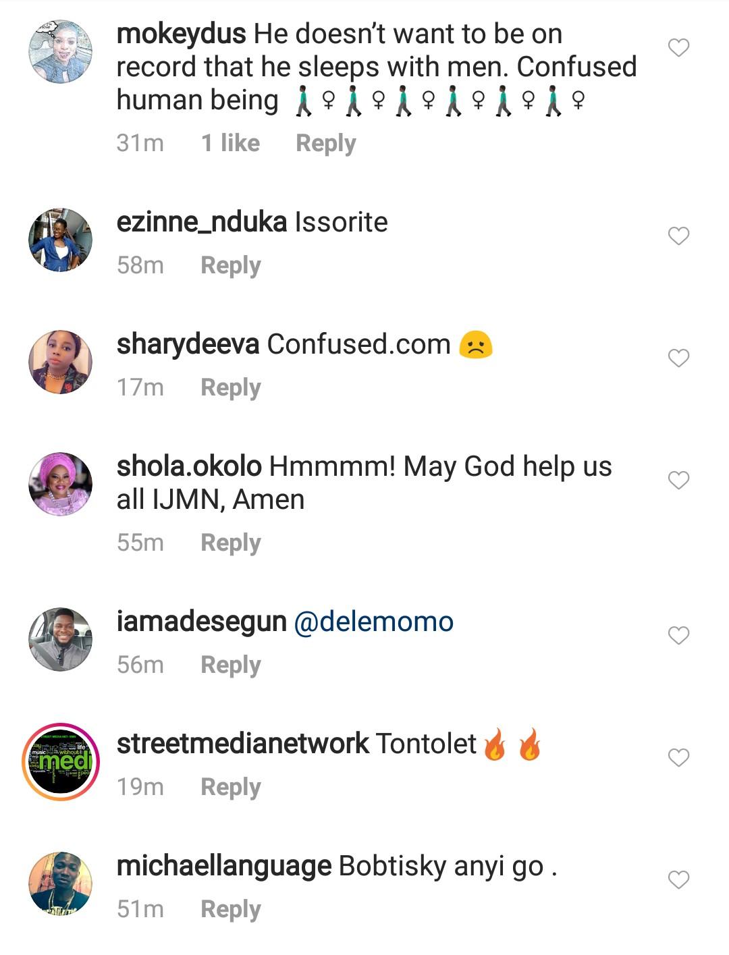Viewport: 729px width, 955px height.
Task: Heart shola.okolo's comment
Action: coord(678,480)
